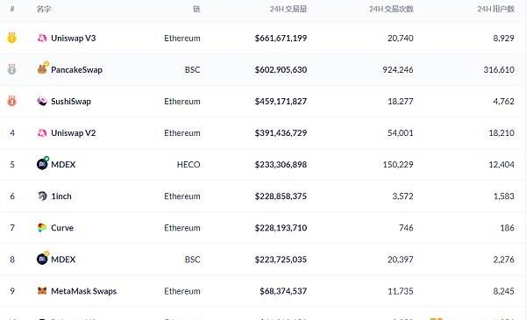Click the MDEX logo on the BSC row

(x=43, y=259)
